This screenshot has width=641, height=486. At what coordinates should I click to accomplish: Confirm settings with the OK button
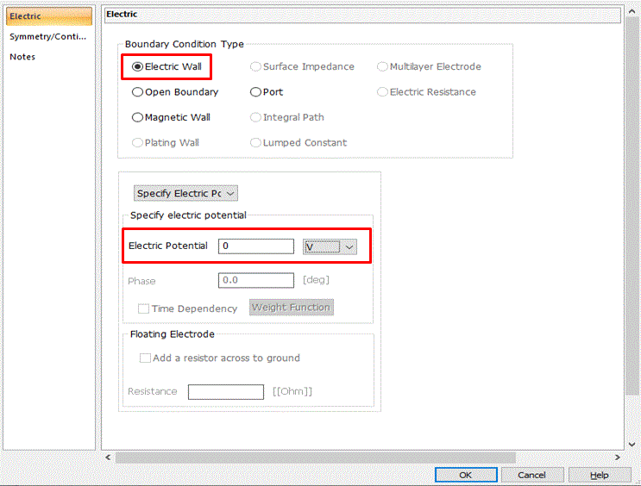[x=466, y=475]
